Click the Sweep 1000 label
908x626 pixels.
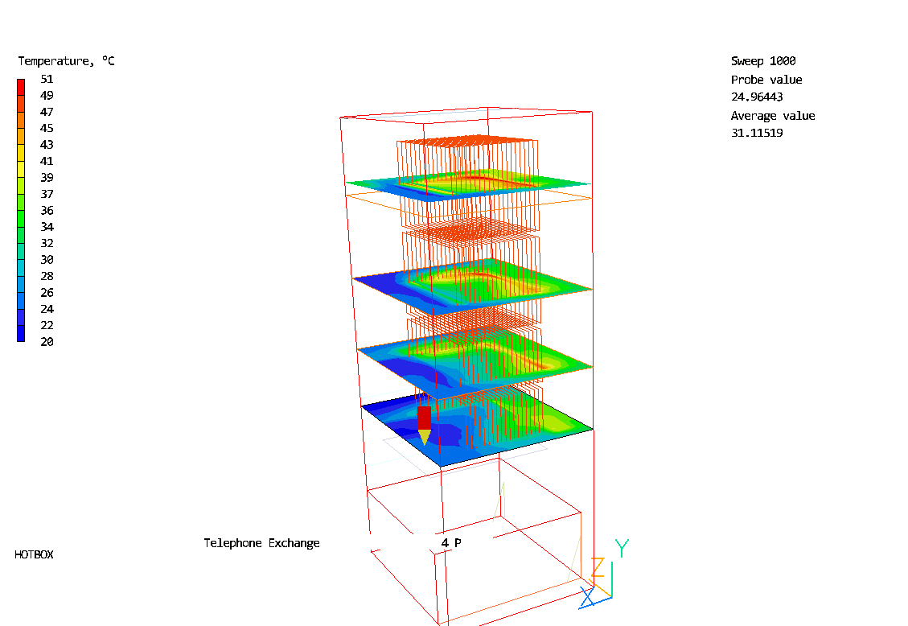tap(762, 61)
